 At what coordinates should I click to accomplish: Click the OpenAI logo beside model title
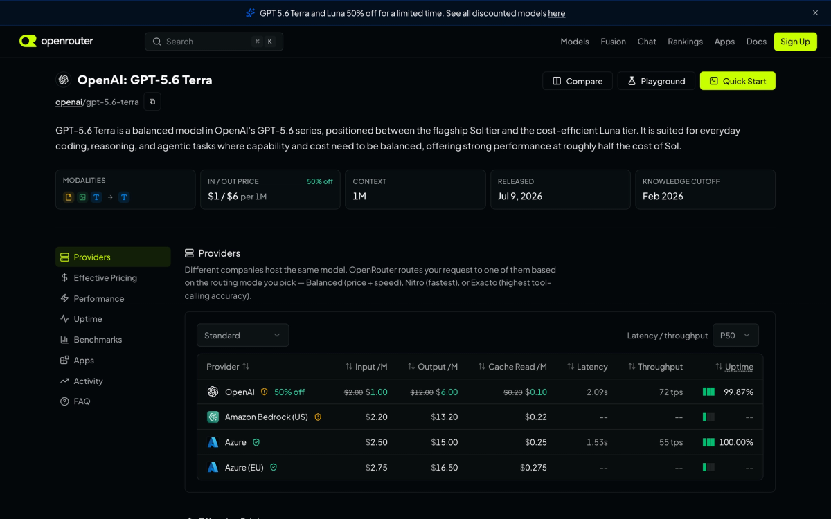64,80
